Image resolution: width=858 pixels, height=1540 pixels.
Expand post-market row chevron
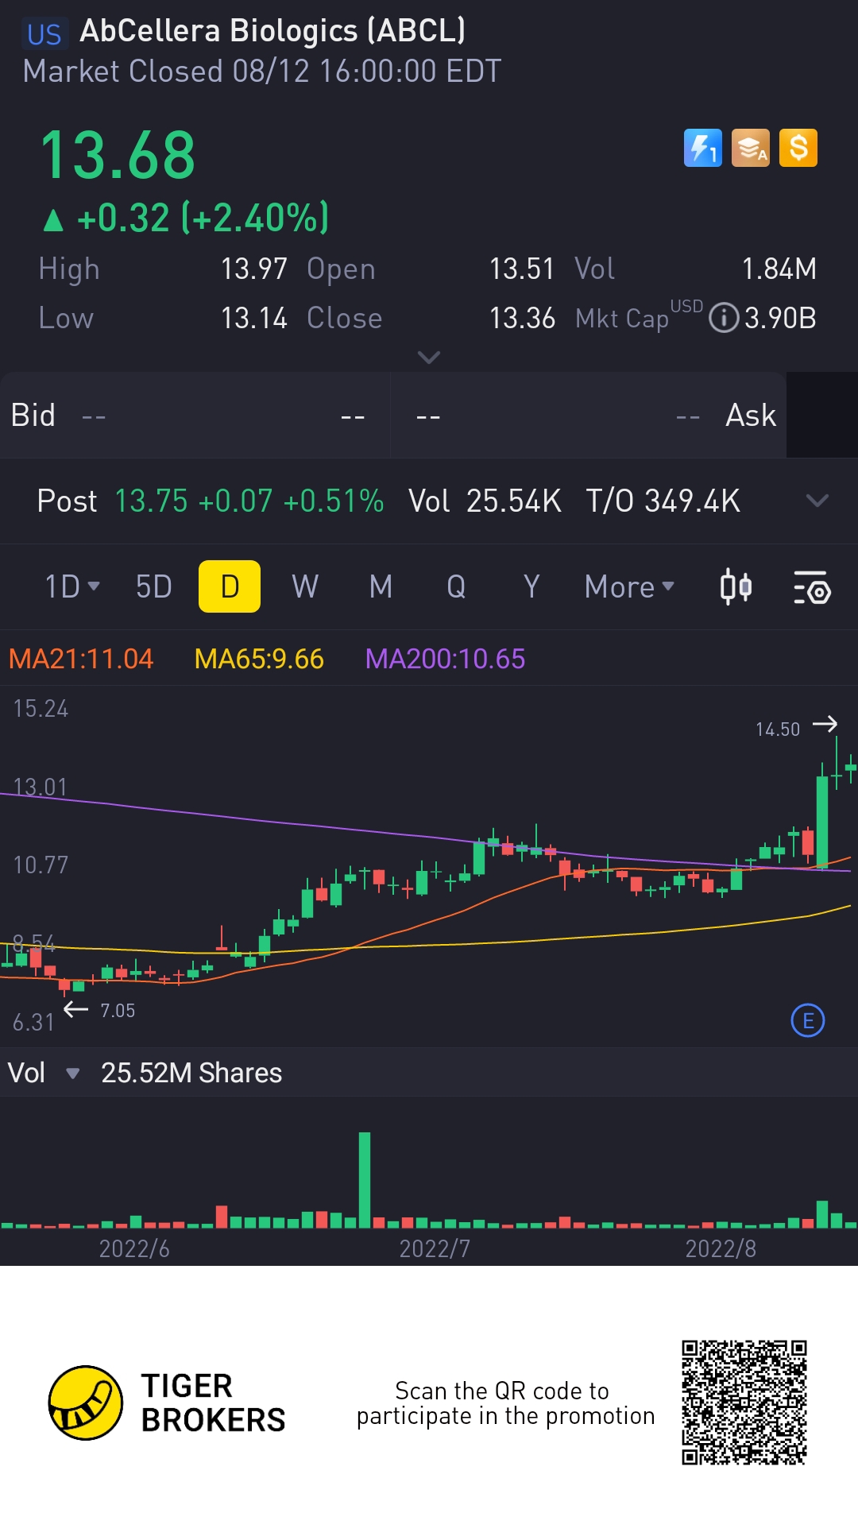click(817, 501)
